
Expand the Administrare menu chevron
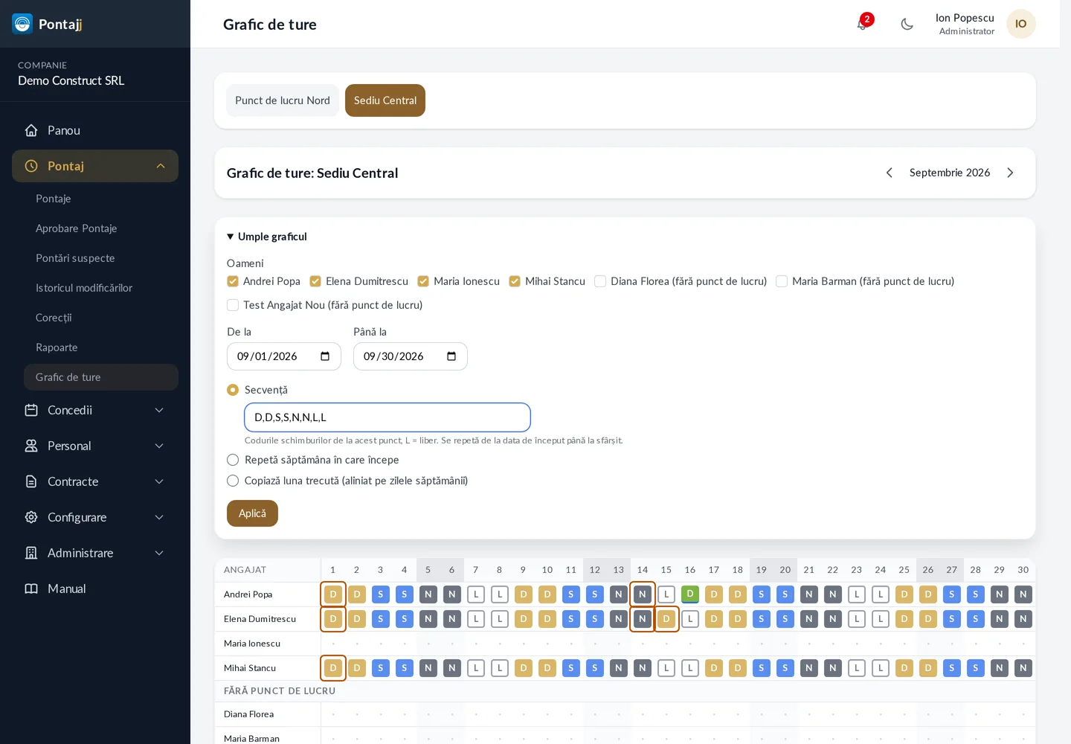coord(159,553)
